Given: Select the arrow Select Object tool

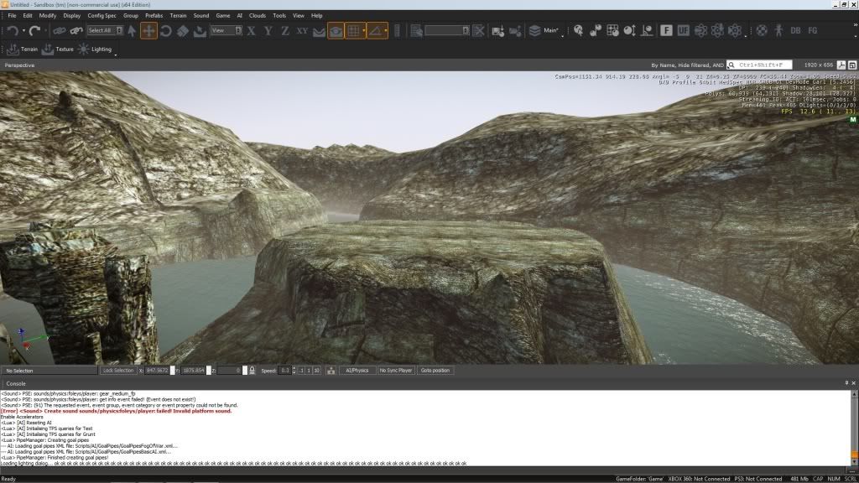Looking at the screenshot, I should (132, 31).
